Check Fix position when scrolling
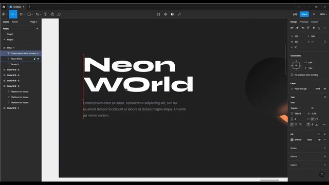 292,75
